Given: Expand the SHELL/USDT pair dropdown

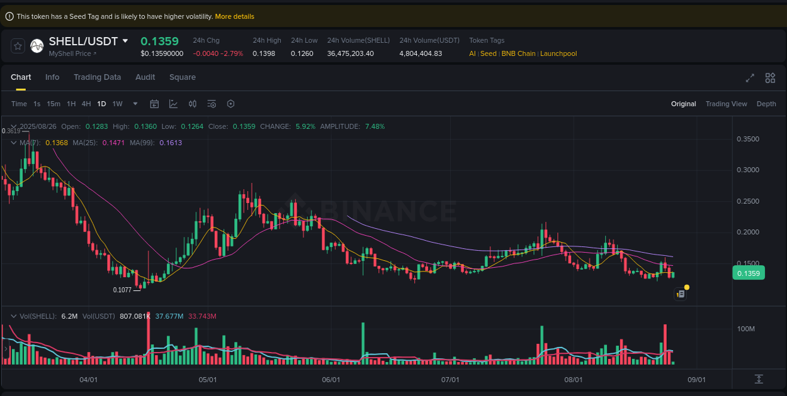Looking at the screenshot, I should 125,41.
